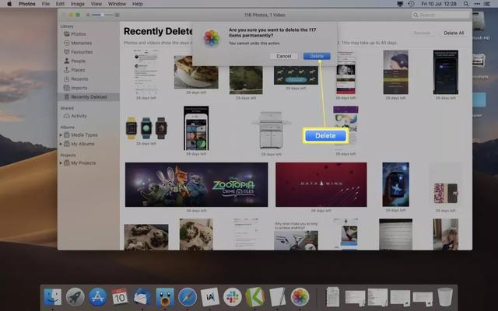The height and width of the screenshot is (311, 498).
Task: Open Safari from the Dock
Action: 188,297
